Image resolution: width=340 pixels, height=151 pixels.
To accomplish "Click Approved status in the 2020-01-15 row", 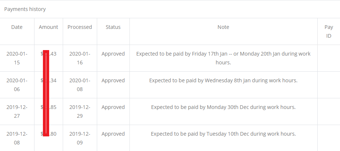I will point(113,54).
